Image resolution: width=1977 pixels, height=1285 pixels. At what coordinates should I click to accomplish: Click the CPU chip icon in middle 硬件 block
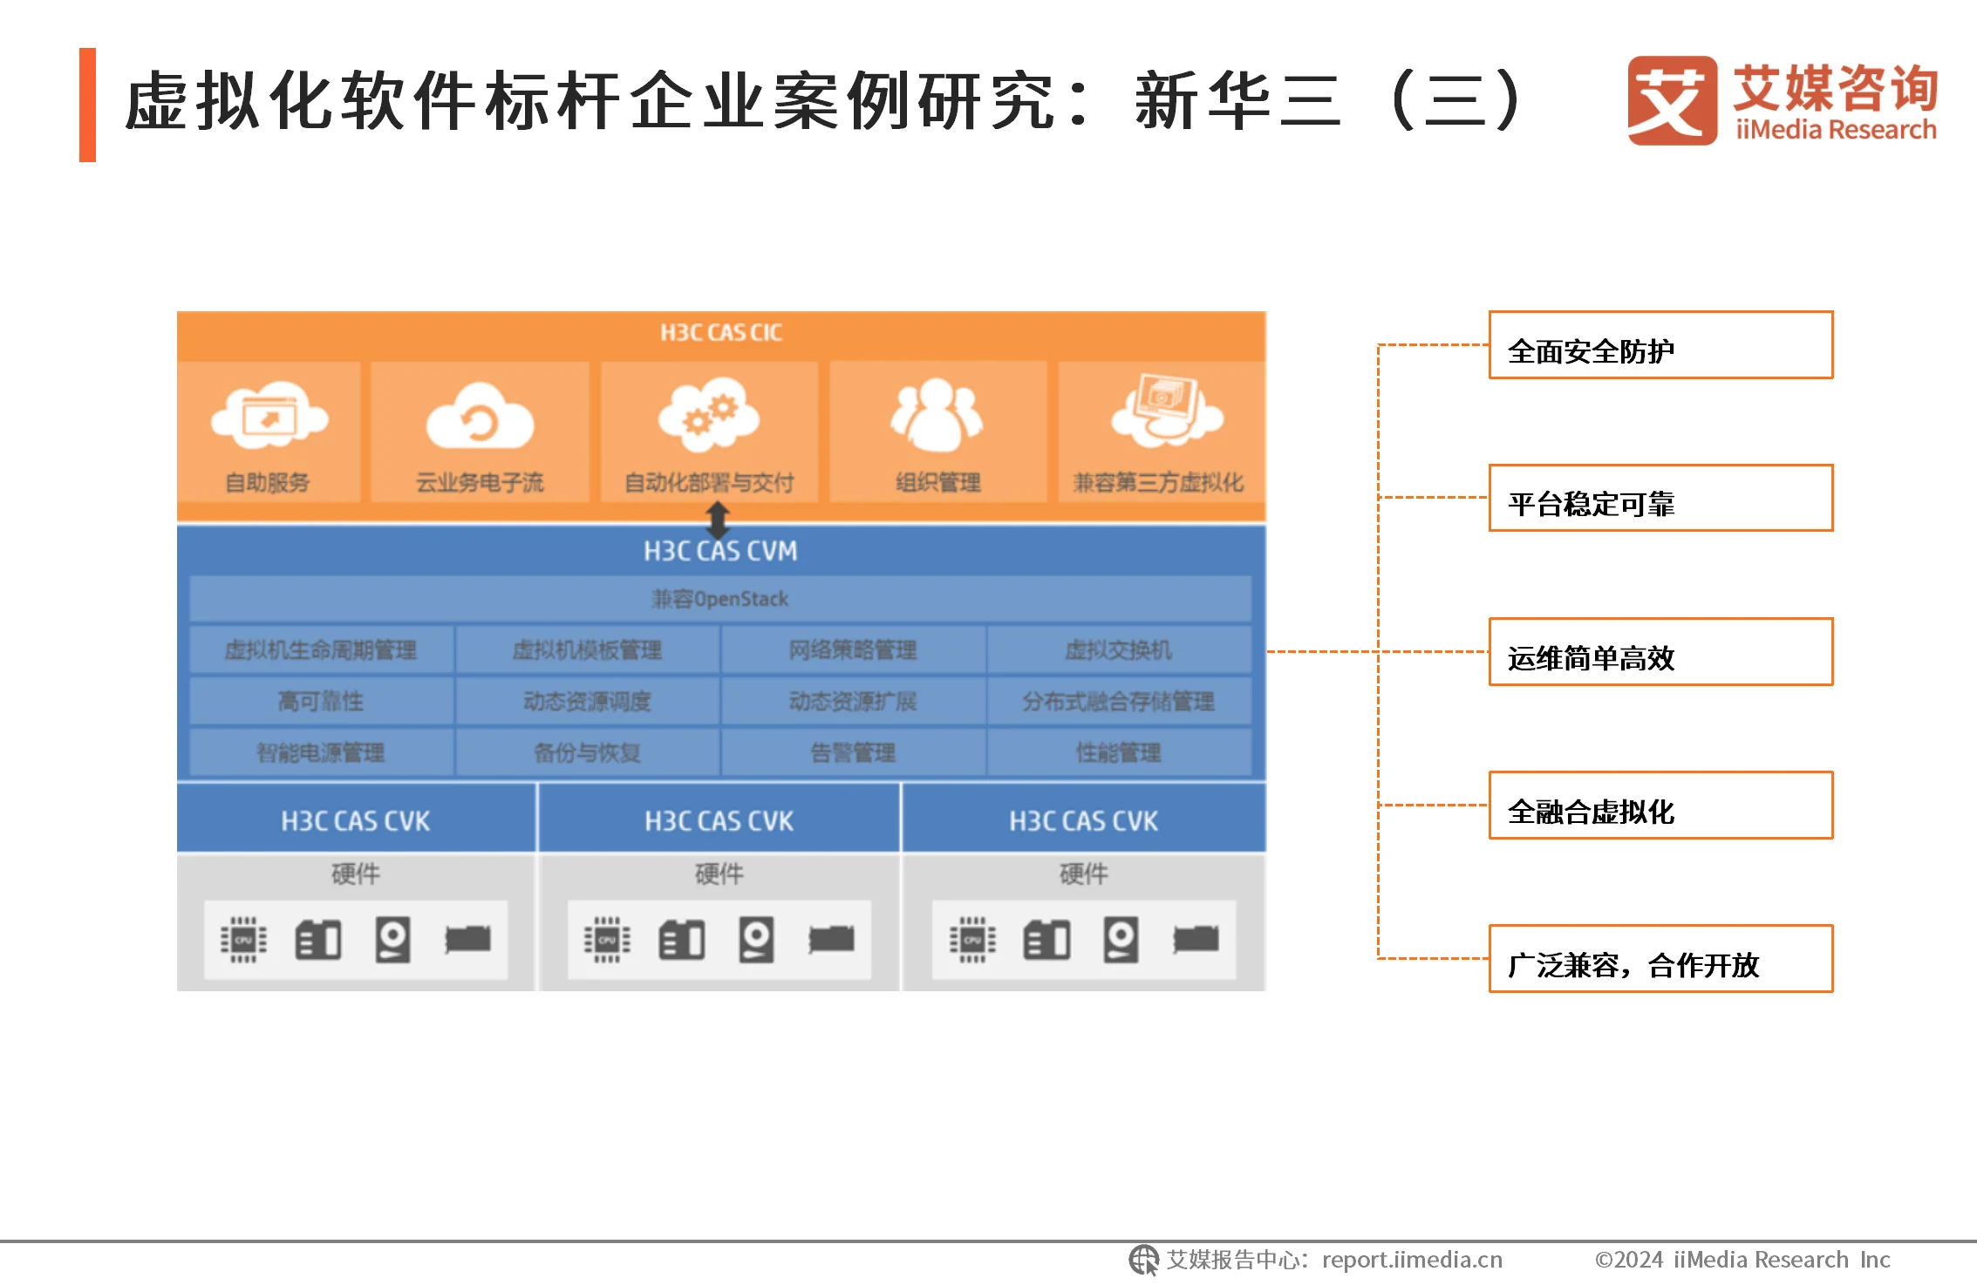[x=608, y=940]
